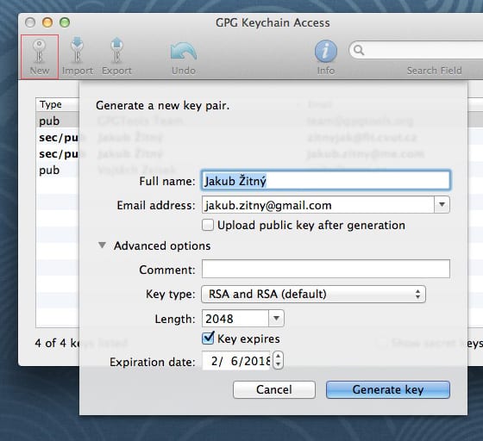Click the yellow minimize window button

pyautogui.click(x=47, y=22)
